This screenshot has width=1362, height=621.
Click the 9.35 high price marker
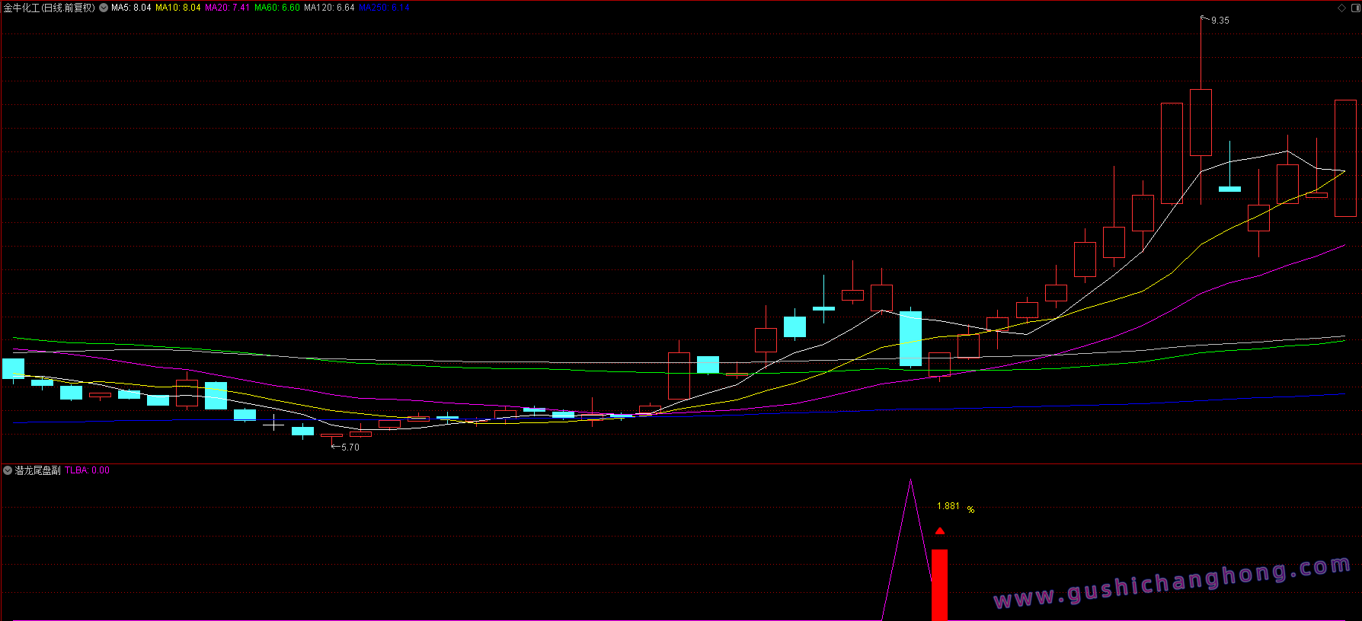(1220, 21)
